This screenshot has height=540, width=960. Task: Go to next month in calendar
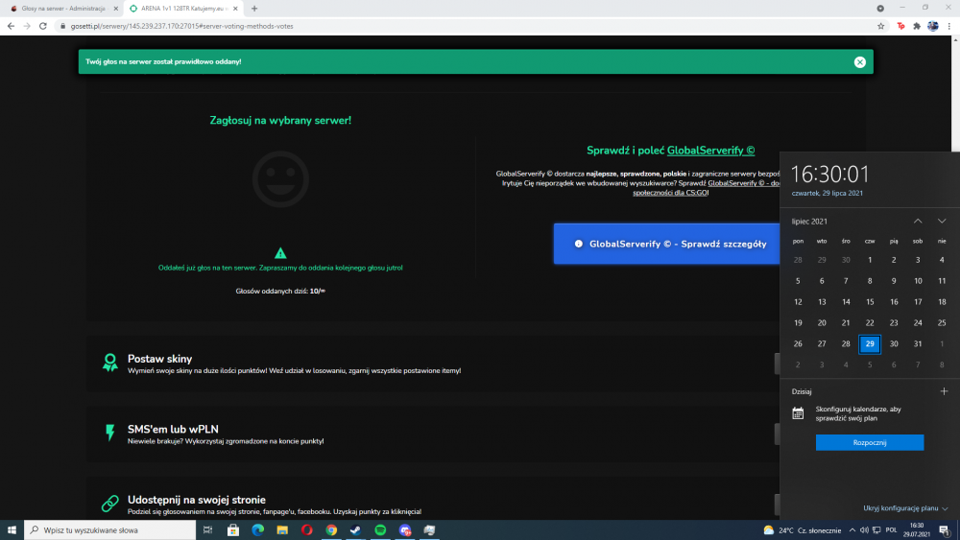click(942, 221)
